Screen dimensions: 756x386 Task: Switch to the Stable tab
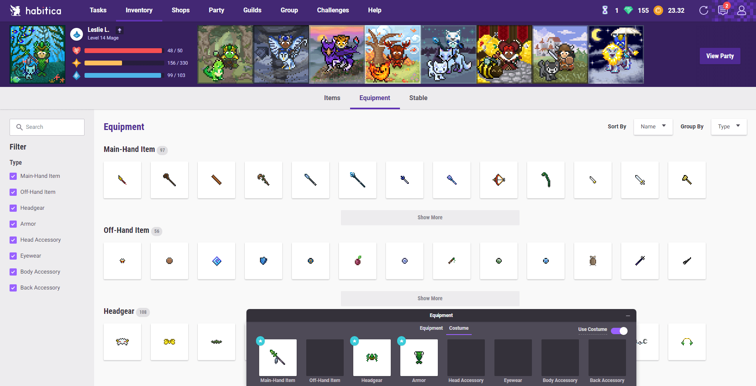[418, 98]
